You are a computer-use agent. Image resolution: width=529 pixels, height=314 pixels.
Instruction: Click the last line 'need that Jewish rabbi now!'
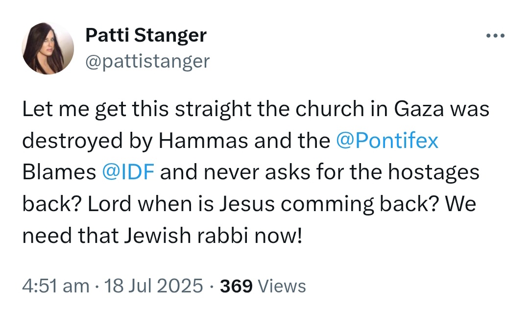tap(162, 235)
